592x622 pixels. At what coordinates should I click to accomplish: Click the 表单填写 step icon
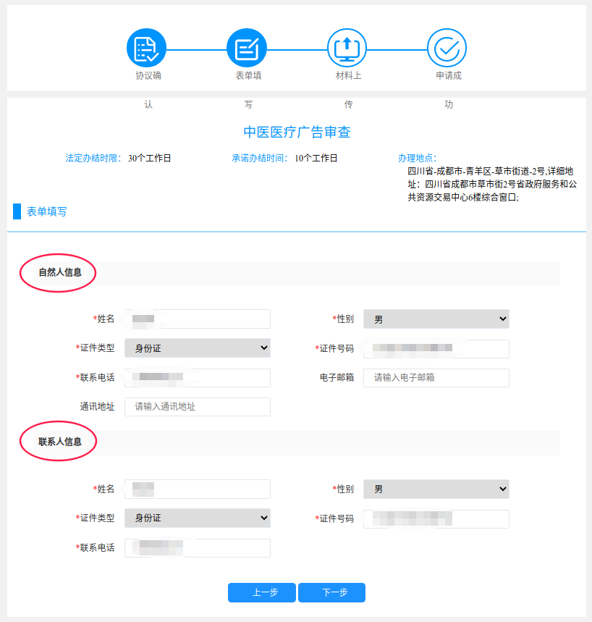(x=247, y=49)
